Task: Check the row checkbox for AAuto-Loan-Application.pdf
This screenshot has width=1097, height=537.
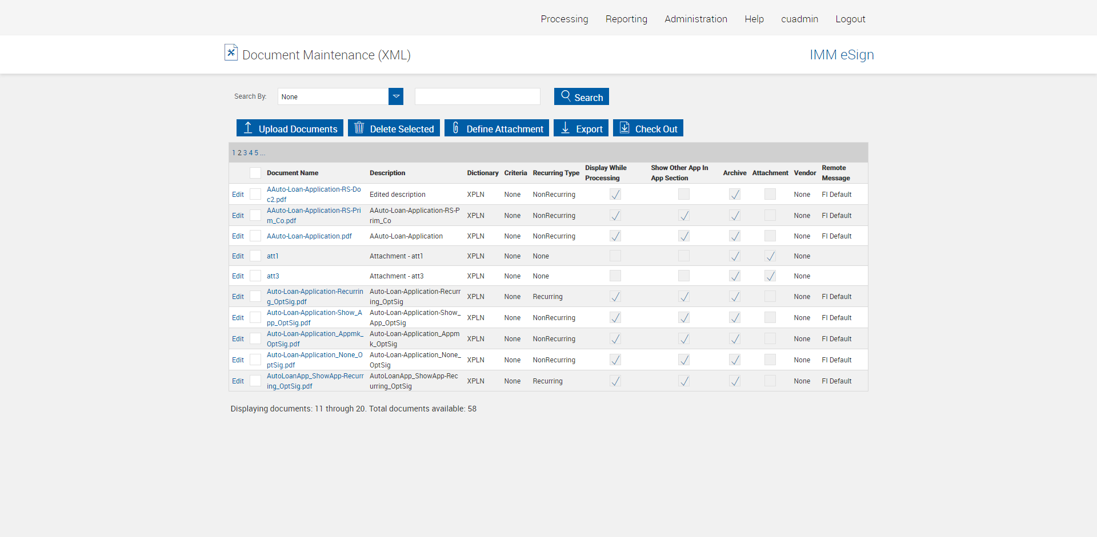Action: point(255,236)
